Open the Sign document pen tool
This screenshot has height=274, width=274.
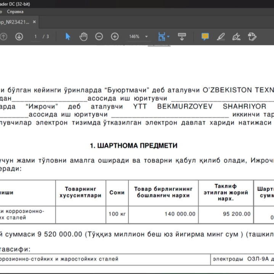[236, 37]
